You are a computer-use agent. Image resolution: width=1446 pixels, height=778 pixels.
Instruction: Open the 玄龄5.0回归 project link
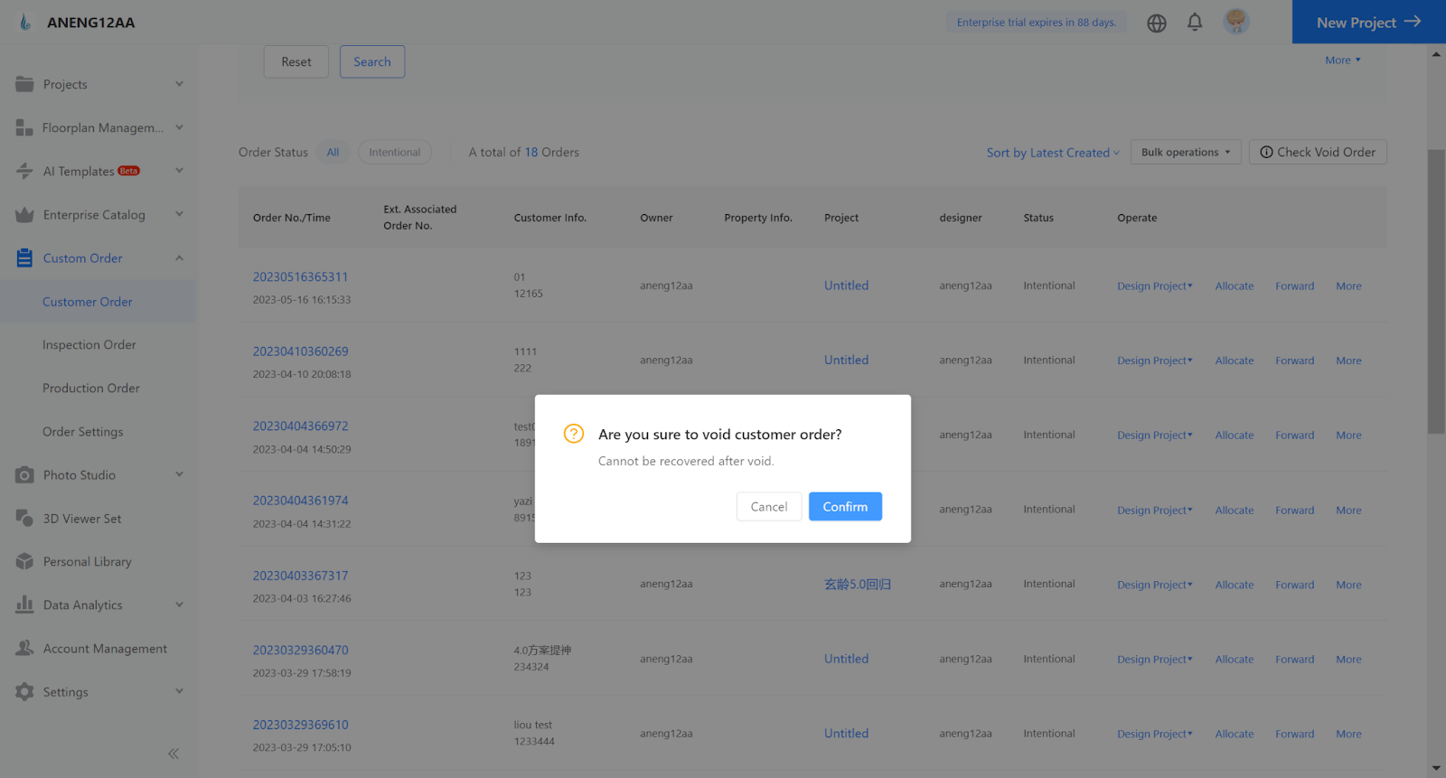858,585
